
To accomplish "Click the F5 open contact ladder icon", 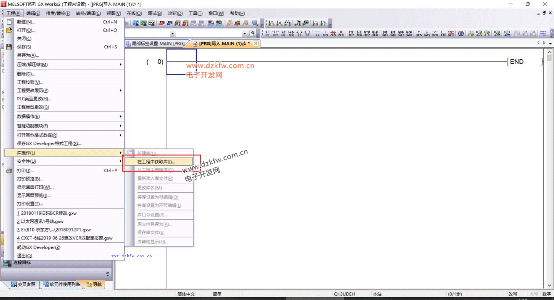I will 267,33.
